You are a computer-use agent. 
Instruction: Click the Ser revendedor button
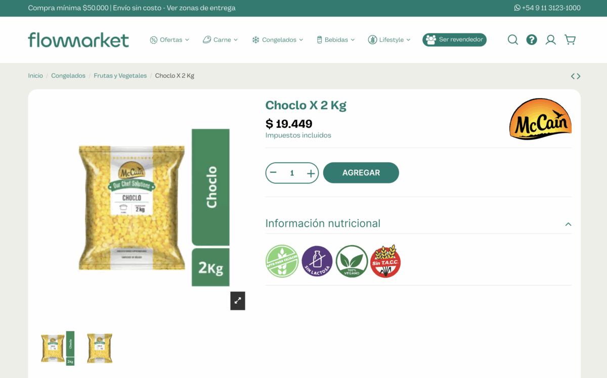[454, 39]
